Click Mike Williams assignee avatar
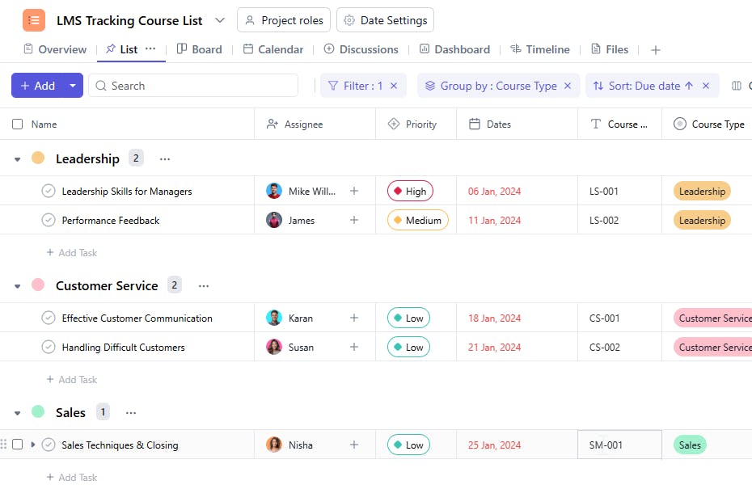This screenshot has width=752, height=485. click(x=275, y=192)
